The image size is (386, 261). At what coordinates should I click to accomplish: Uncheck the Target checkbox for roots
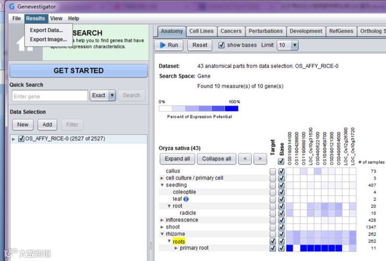click(x=272, y=242)
